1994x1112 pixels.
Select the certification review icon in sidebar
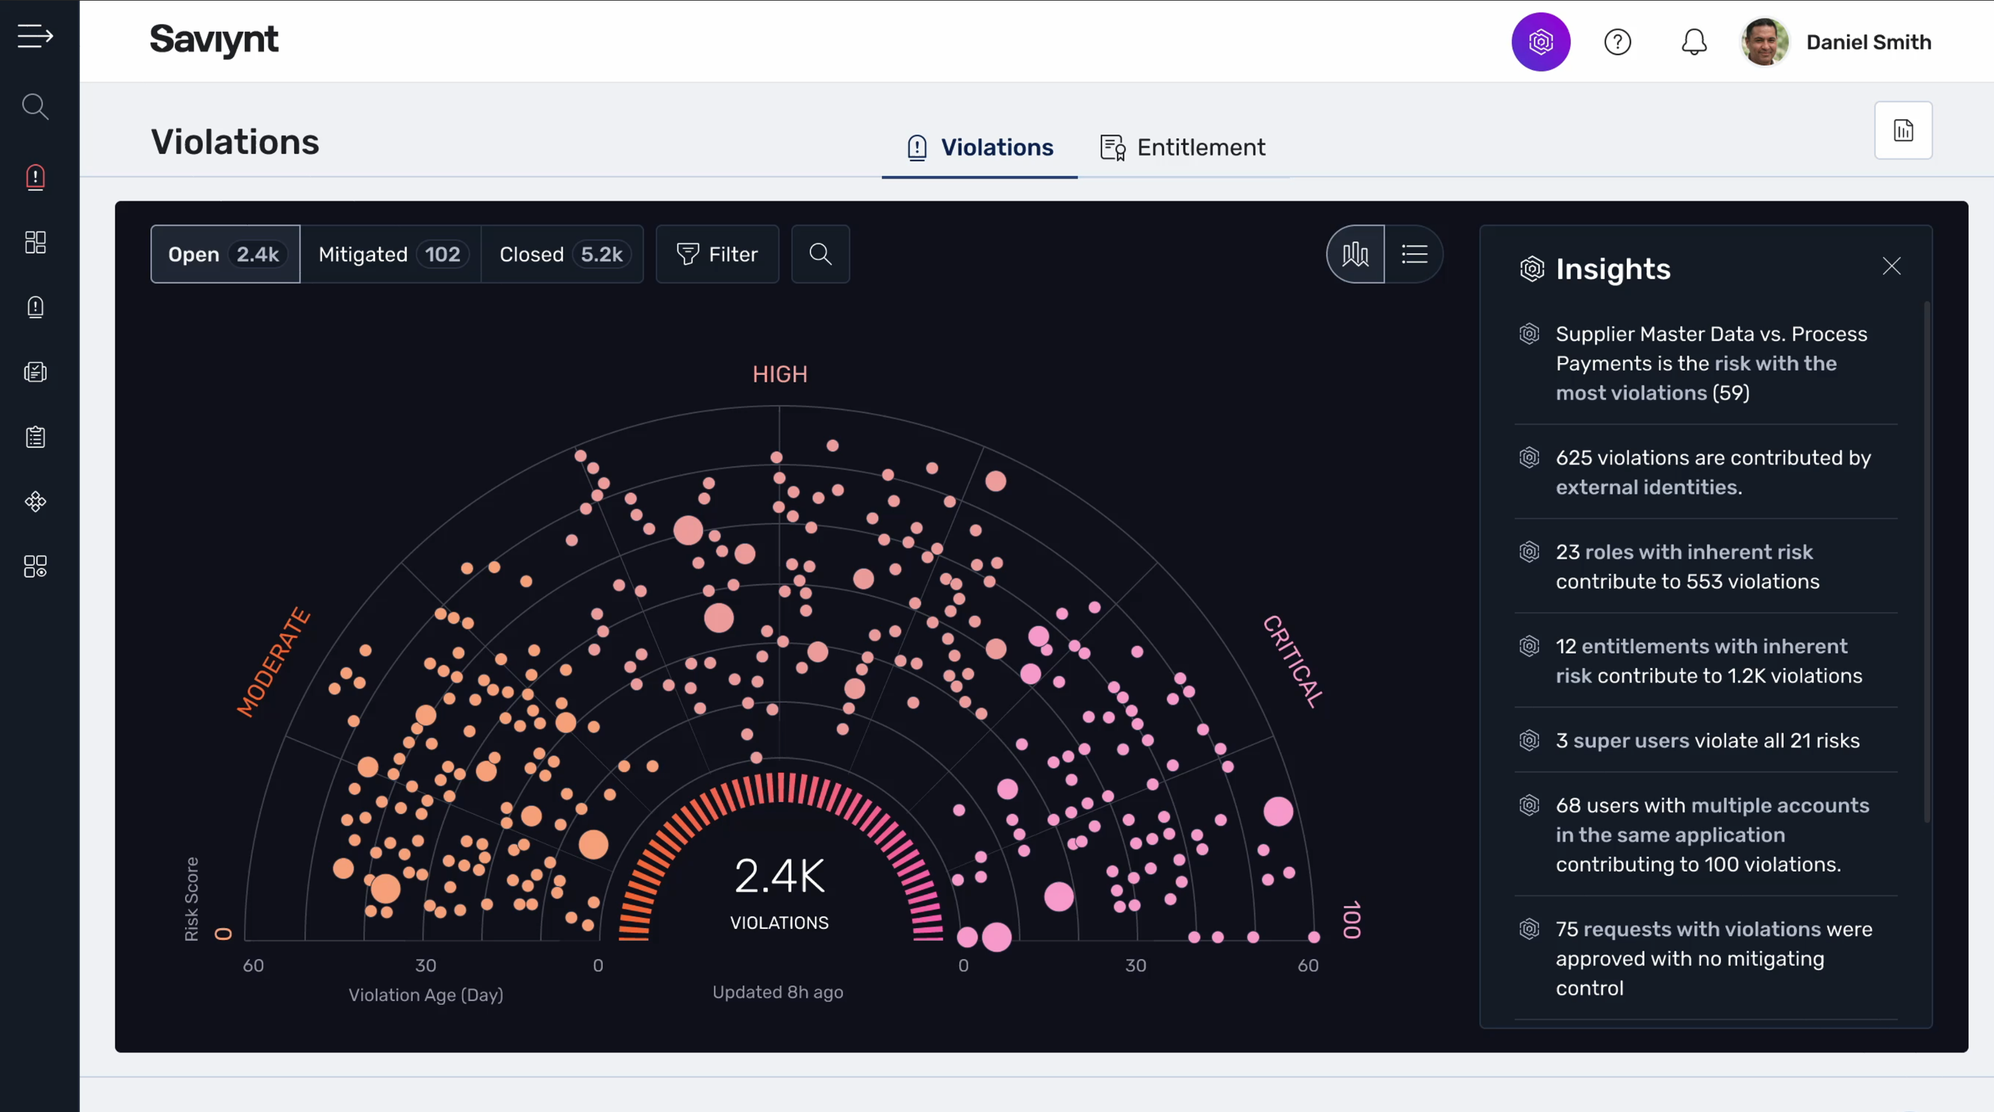35,372
